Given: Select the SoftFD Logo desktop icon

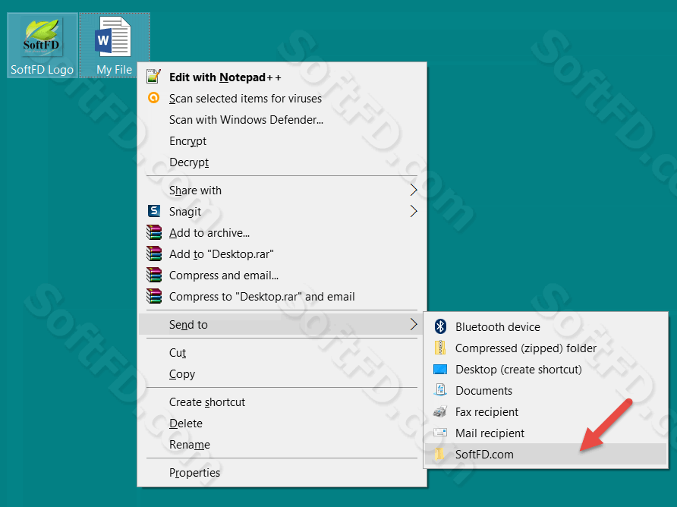Looking at the screenshot, I should pyautogui.click(x=43, y=46).
